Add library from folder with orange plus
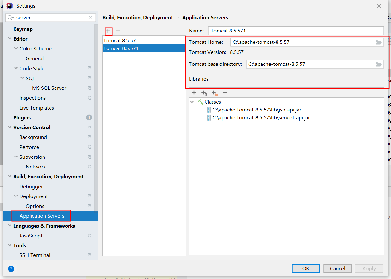391x279 pixels. [x=214, y=93]
